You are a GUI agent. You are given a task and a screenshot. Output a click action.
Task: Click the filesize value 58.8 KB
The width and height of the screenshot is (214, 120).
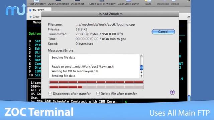coord(82,29)
